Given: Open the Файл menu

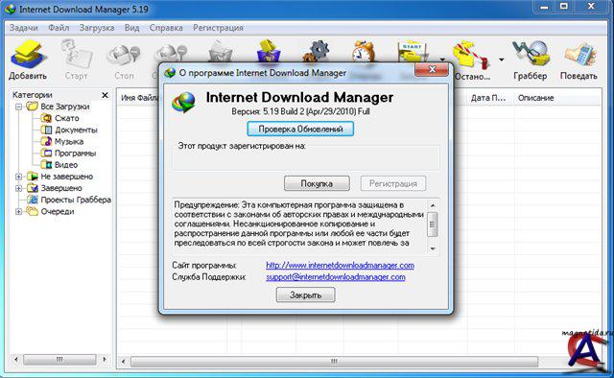Looking at the screenshot, I should (x=59, y=28).
